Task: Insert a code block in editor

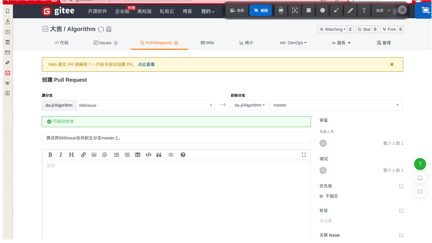Action: [x=148, y=155]
